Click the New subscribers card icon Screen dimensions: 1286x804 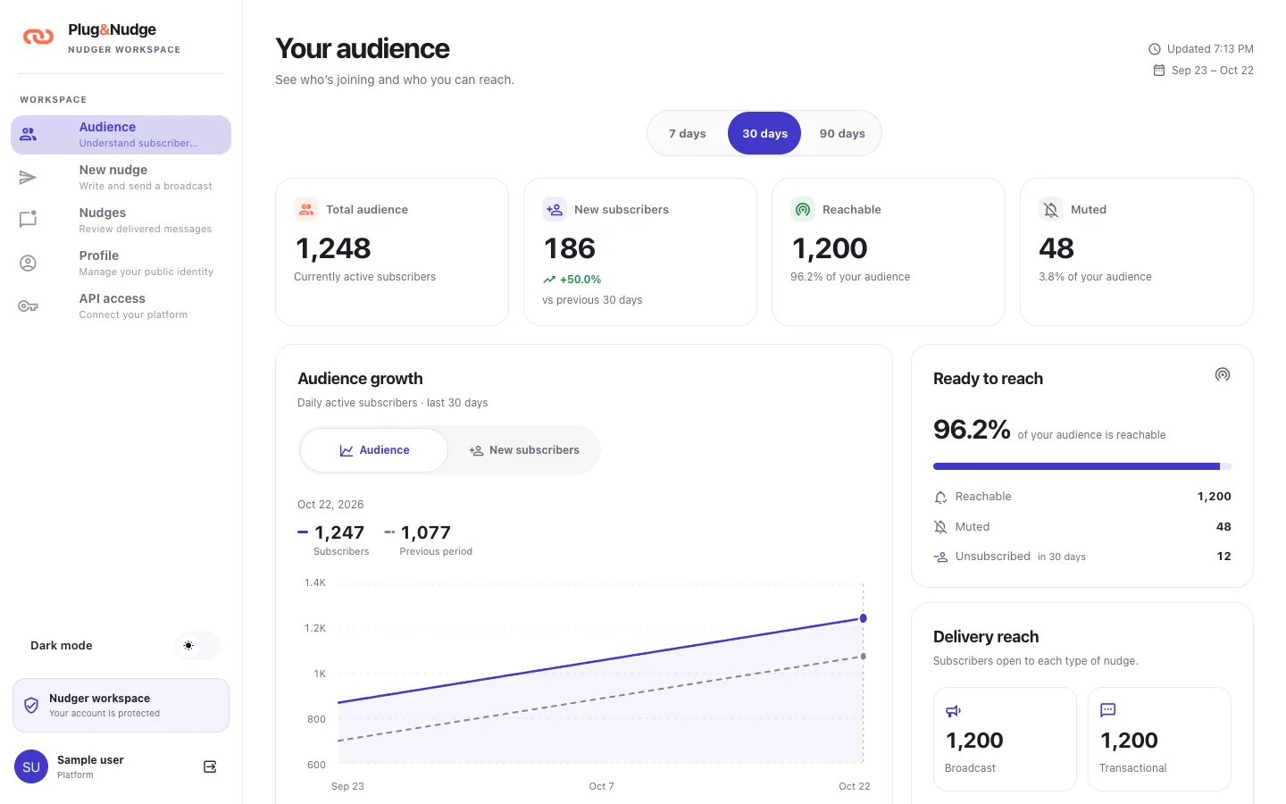(x=555, y=209)
